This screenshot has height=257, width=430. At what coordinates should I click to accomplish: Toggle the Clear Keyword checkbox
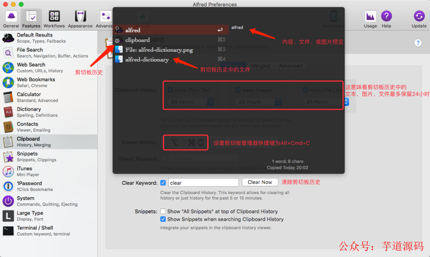pos(163,183)
